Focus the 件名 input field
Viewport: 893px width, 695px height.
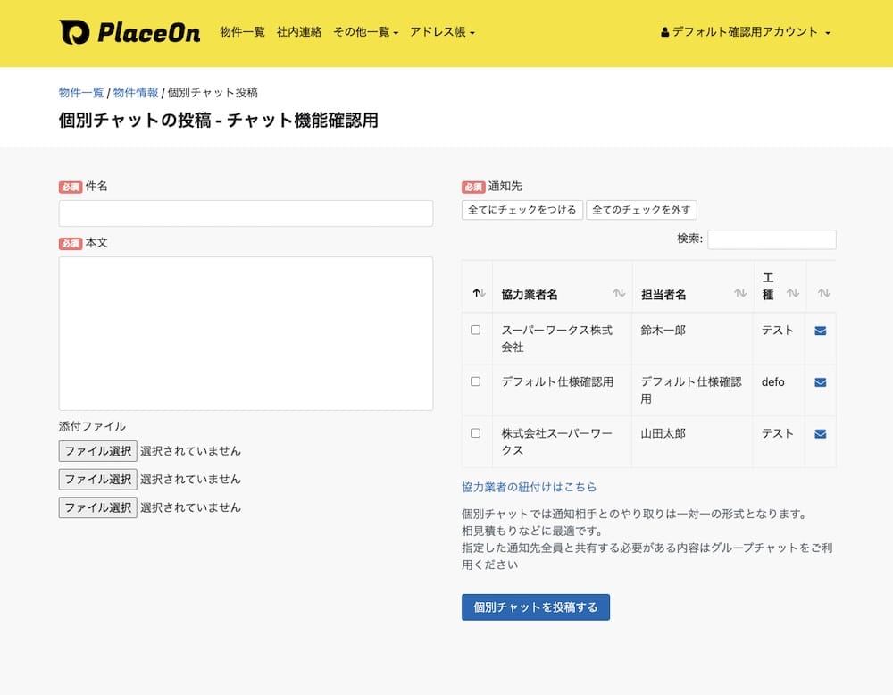(246, 214)
